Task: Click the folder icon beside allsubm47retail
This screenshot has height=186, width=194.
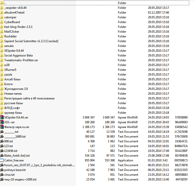Action: coord(2,13)
